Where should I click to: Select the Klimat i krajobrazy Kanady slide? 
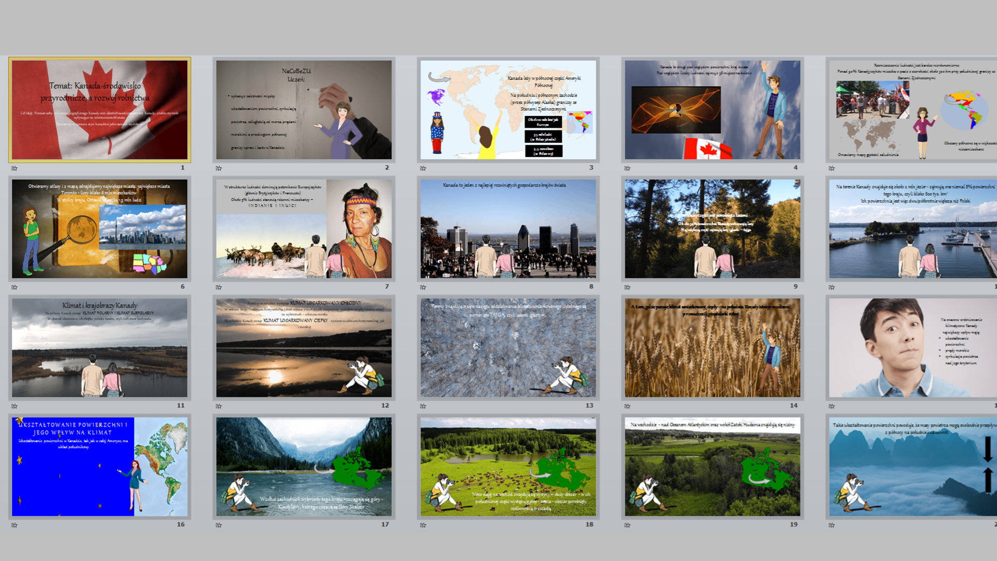(x=100, y=348)
